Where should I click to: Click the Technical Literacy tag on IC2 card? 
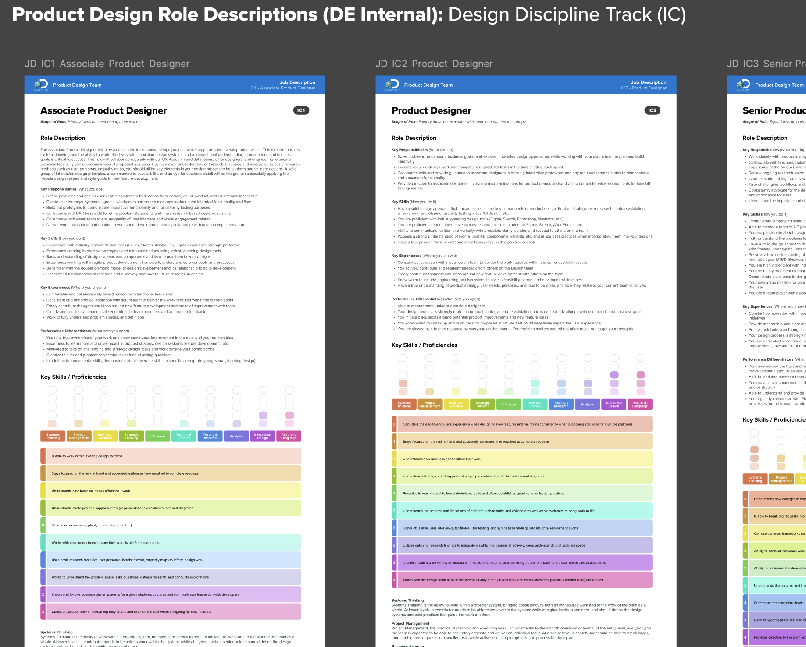coord(535,404)
